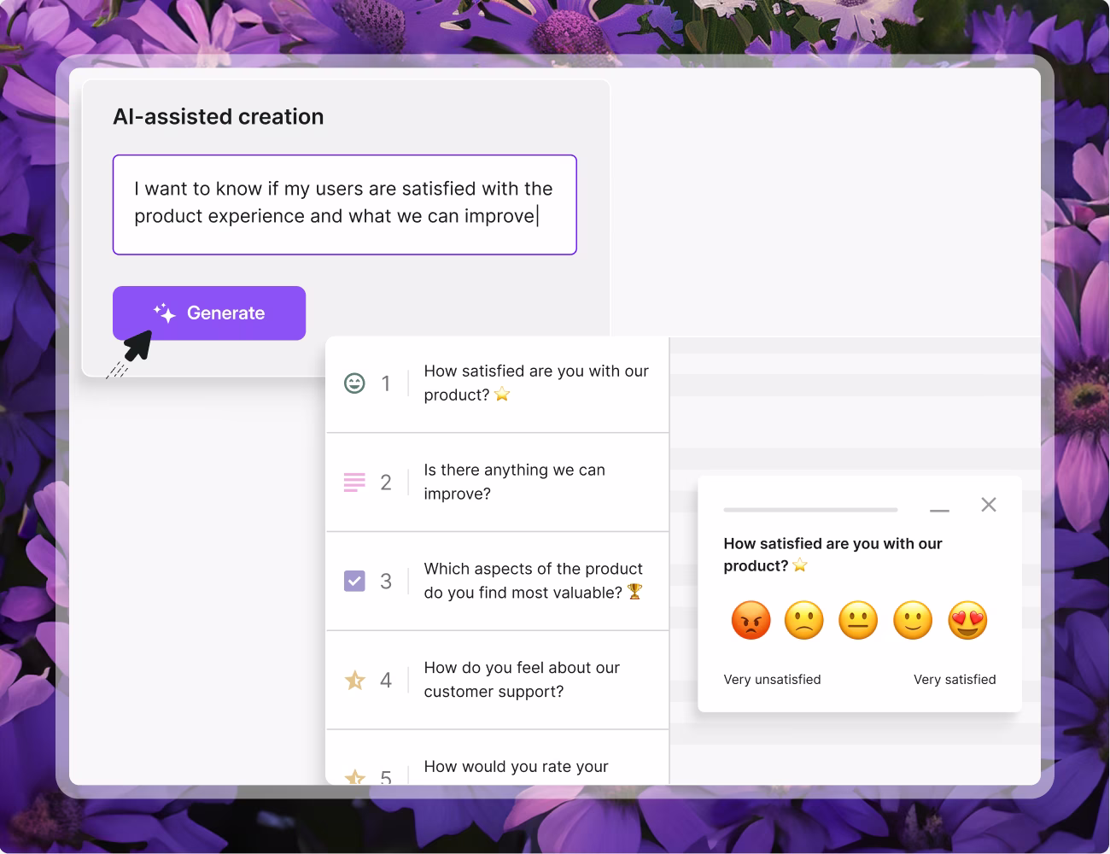Click the progress bar in the popup

pos(809,509)
